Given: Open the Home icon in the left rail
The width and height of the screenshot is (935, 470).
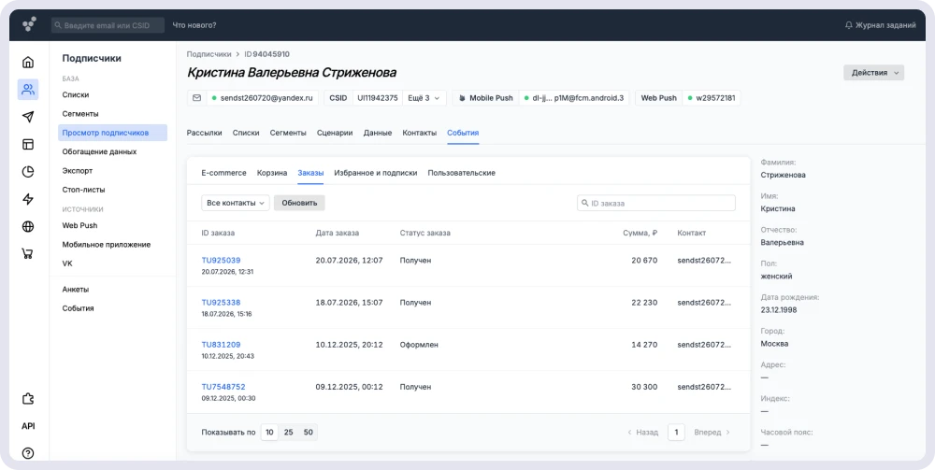Looking at the screenshot, I should pos(28,63).
